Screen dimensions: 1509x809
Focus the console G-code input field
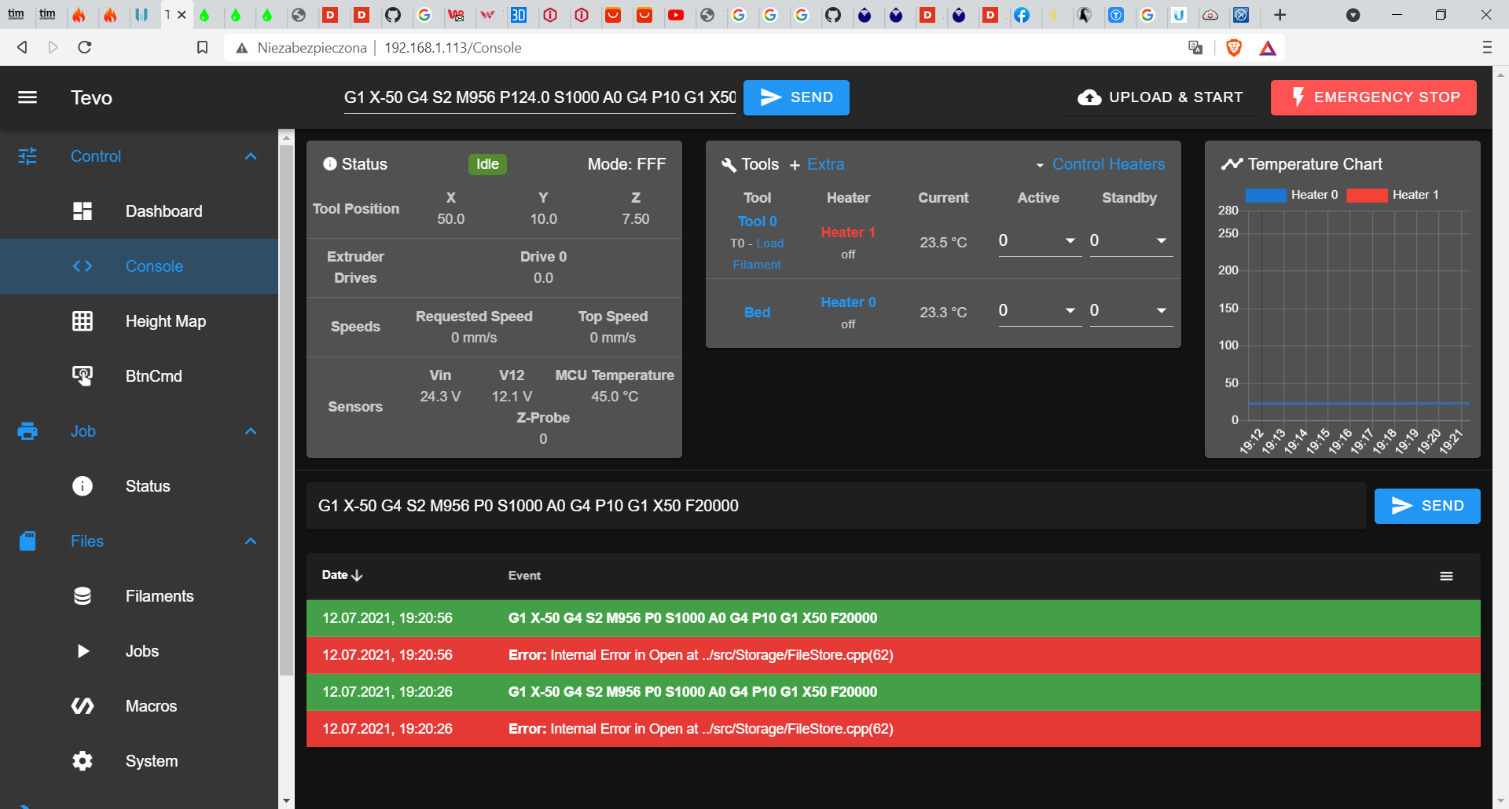[836, 506]
